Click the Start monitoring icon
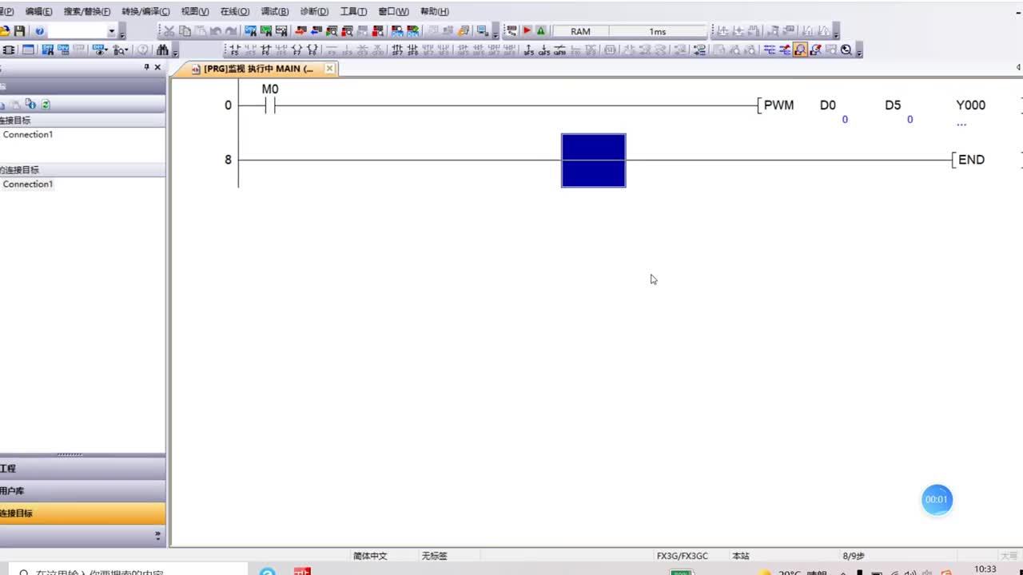The width and height of the screenshot is (1023, 575). coord(332,31)
